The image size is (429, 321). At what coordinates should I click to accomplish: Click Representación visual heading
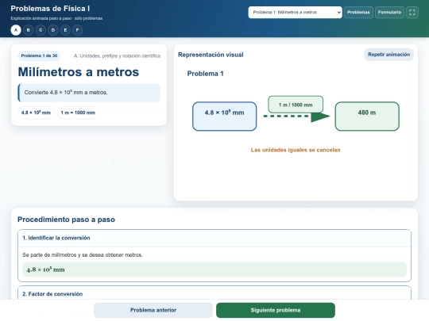click(211, 55)
